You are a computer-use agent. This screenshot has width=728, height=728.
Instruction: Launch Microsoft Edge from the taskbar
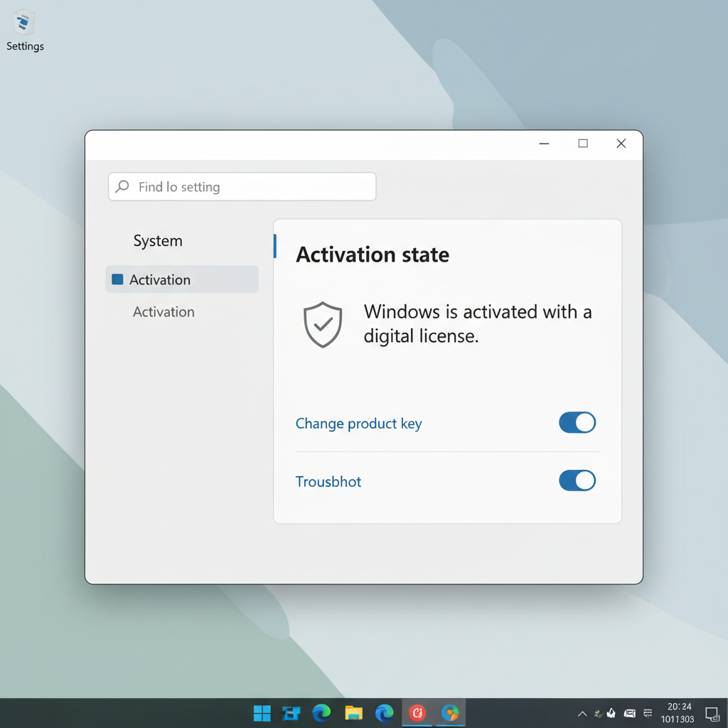[x=321, y=713]
